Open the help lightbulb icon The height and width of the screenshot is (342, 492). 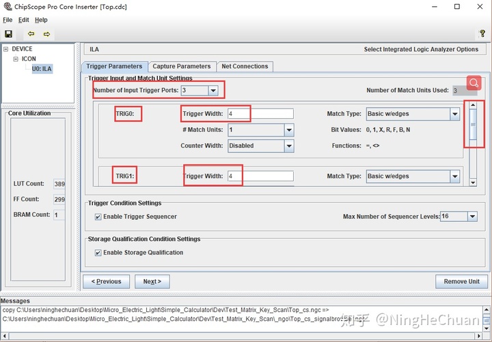point(482,33)
